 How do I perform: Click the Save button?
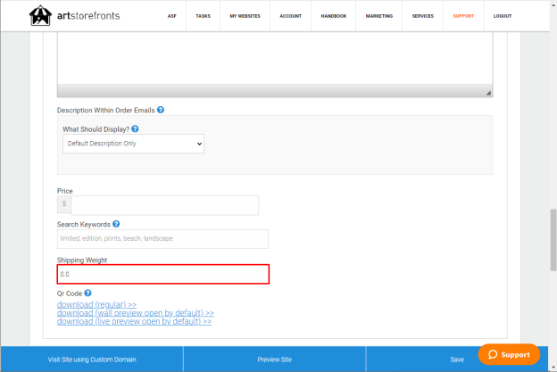point(457,360)
